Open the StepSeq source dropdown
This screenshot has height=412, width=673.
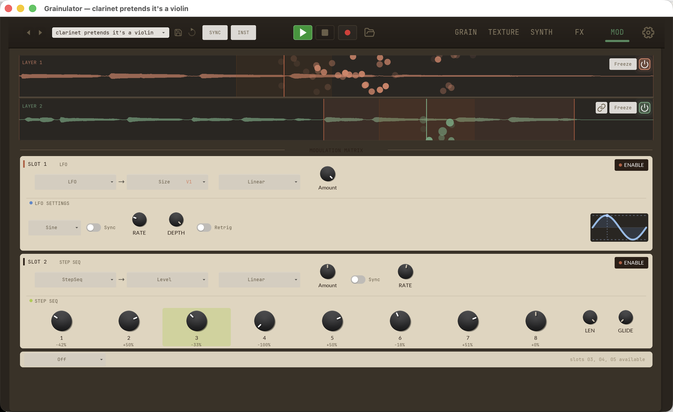click(75, 280)
